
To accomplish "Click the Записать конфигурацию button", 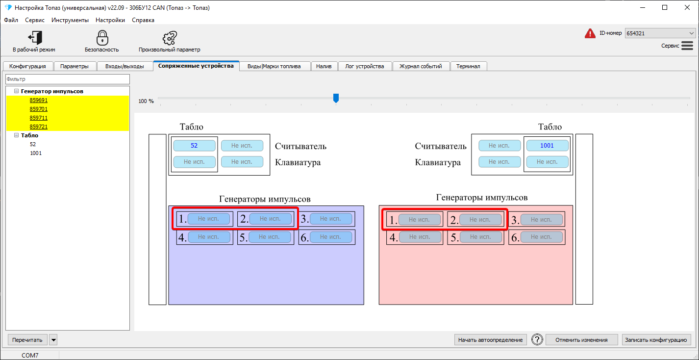I will point(656,339).
